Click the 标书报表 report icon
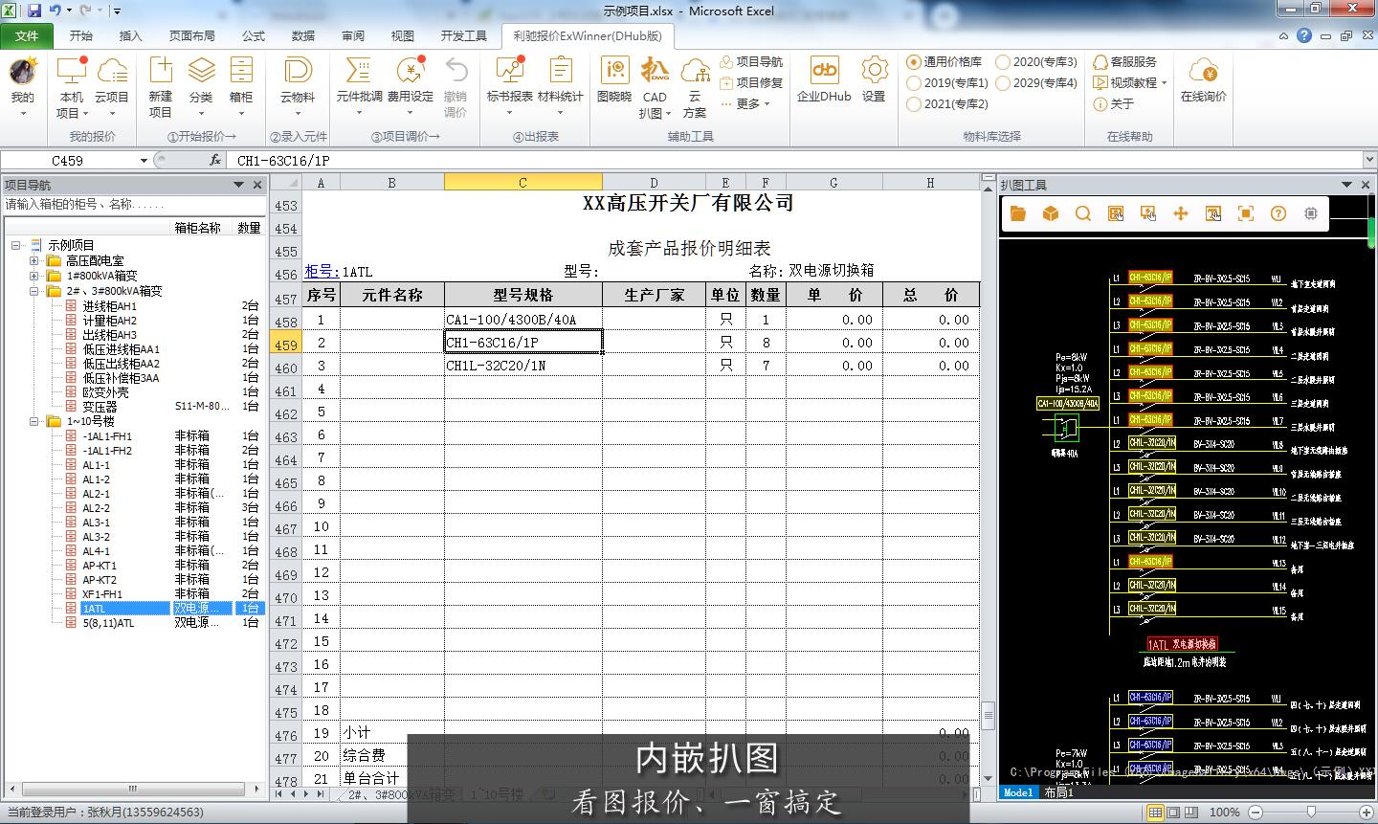The width and height of the screenshot is (1378, 824). (510, 86)
